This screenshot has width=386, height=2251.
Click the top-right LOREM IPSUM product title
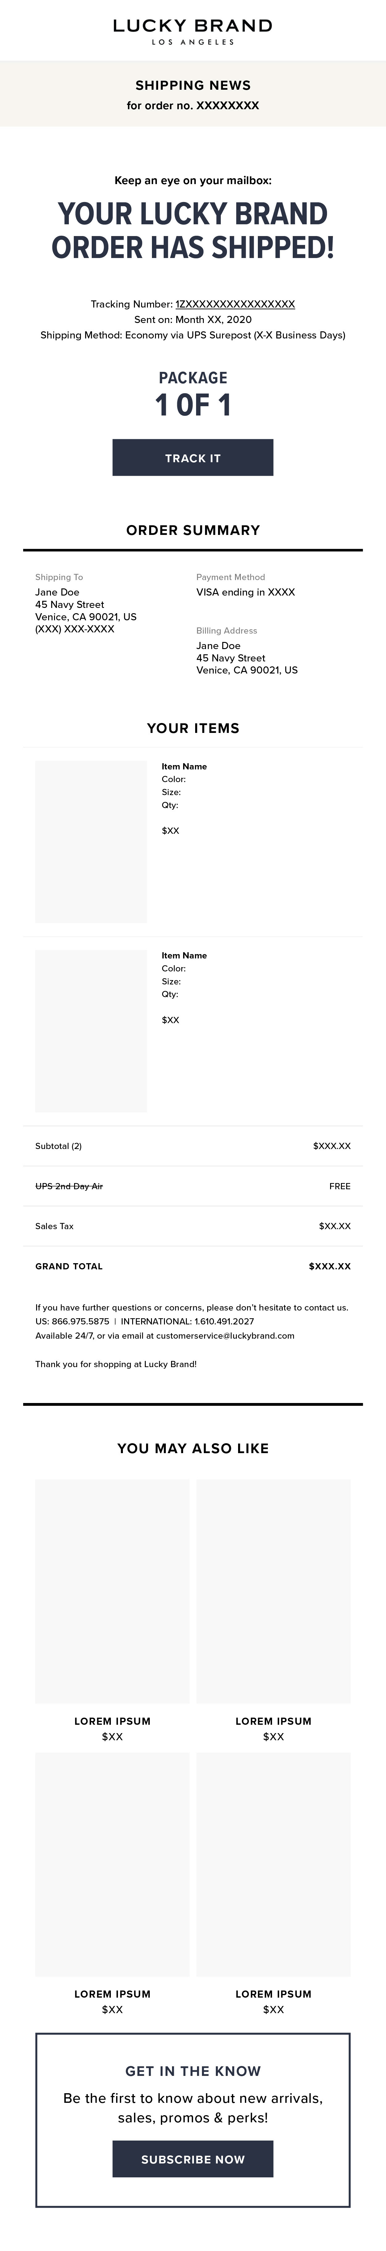tap(274, 1721)
